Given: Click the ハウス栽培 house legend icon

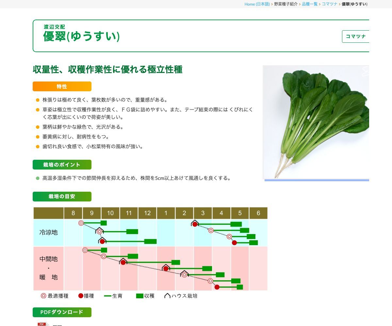Looking at the screenshot, I should 167,296.
